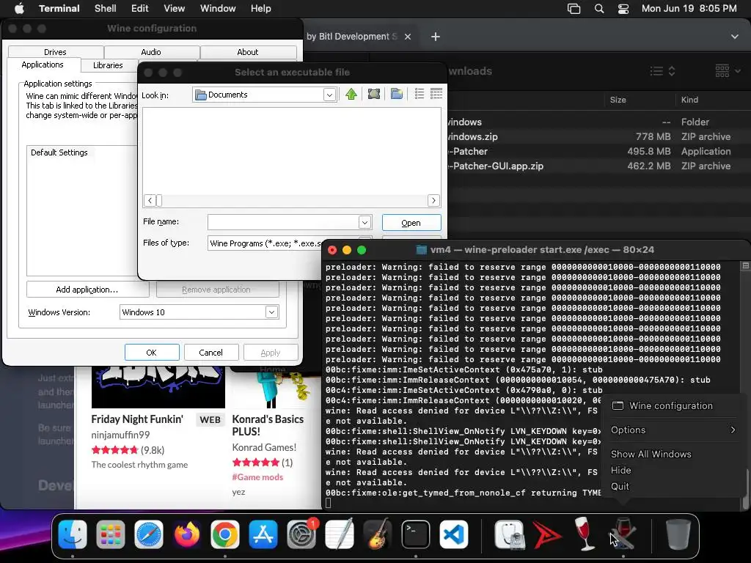Select Default Settings in application list
751x563 pixels.
pyautogui.click(x=59, y=152)
